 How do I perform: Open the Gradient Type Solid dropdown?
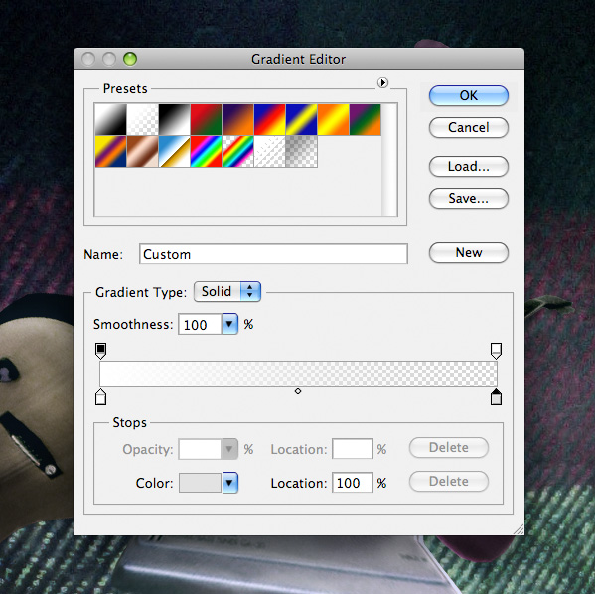pos(227,291)
